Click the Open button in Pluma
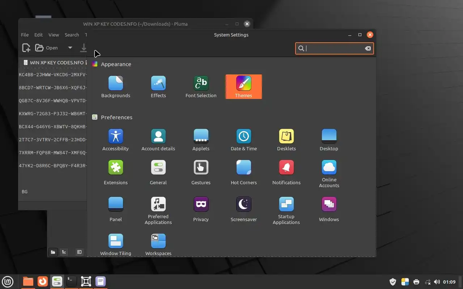463x289 pixels. [46, 48]
